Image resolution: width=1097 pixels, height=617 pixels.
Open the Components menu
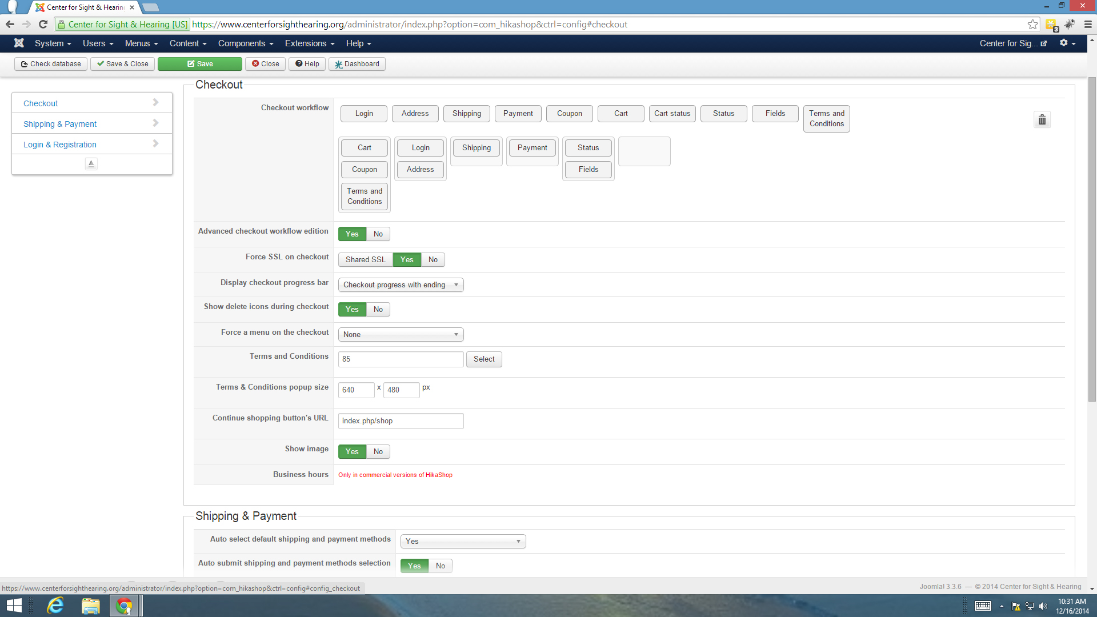(246, 43)
